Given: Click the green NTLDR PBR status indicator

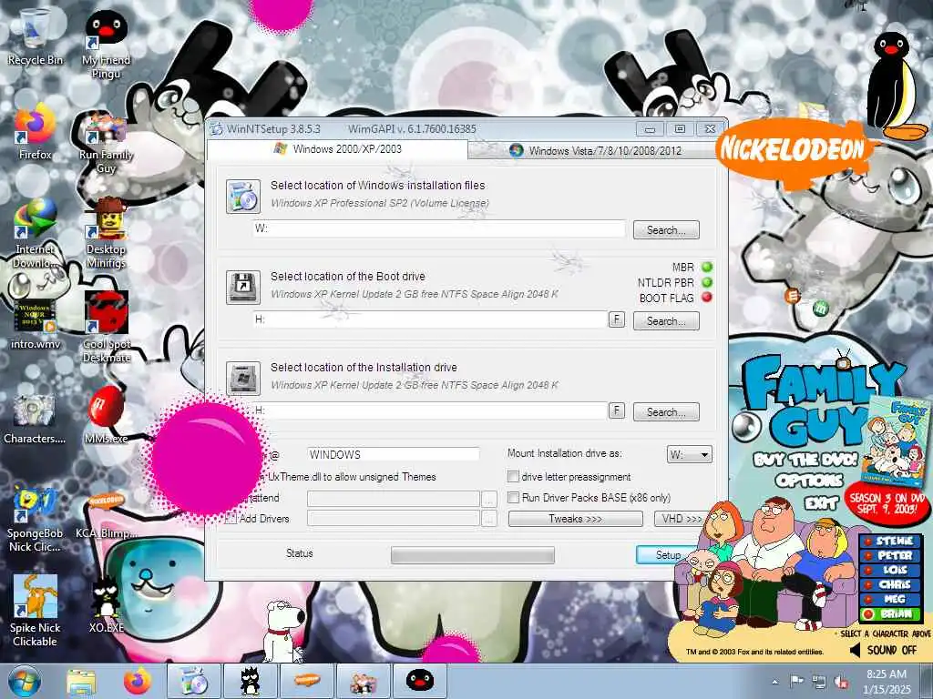Looking at the screenshot, I should pos(707,282).
